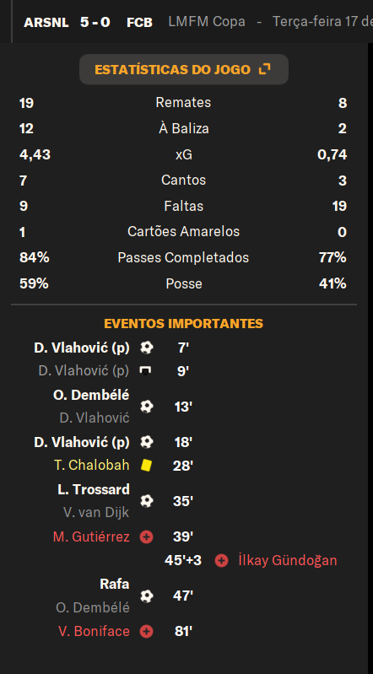Open the Estatísticas do Jogo button
The image size is (373, 674).
pos(184,69)
